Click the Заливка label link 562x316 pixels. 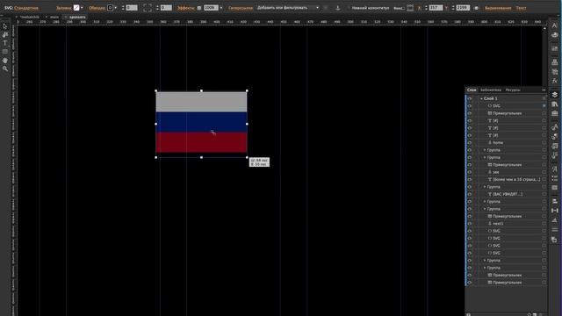[x=64, y=8]
